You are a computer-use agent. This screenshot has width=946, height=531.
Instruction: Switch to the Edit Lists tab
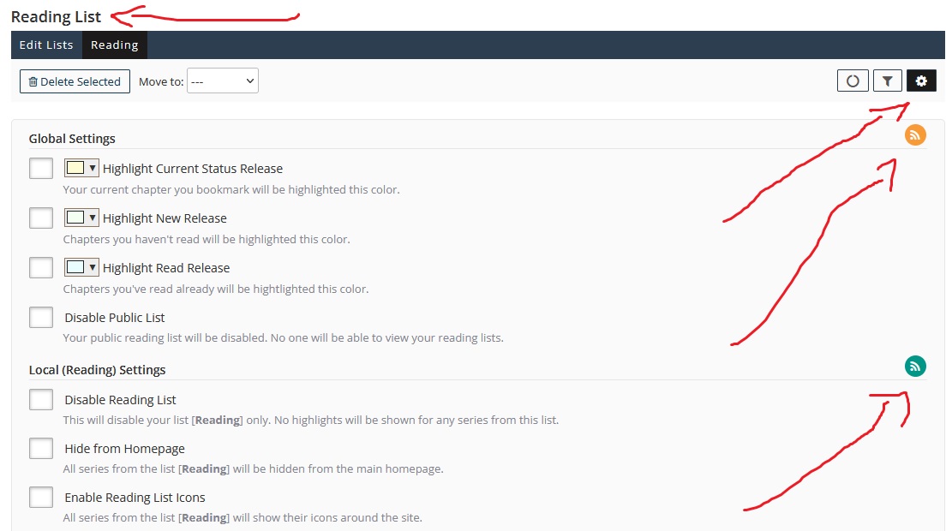[x=46, y=45]
